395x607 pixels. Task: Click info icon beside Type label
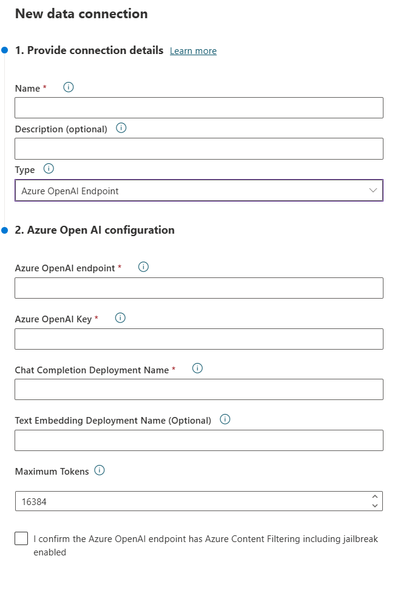[49, 168]
